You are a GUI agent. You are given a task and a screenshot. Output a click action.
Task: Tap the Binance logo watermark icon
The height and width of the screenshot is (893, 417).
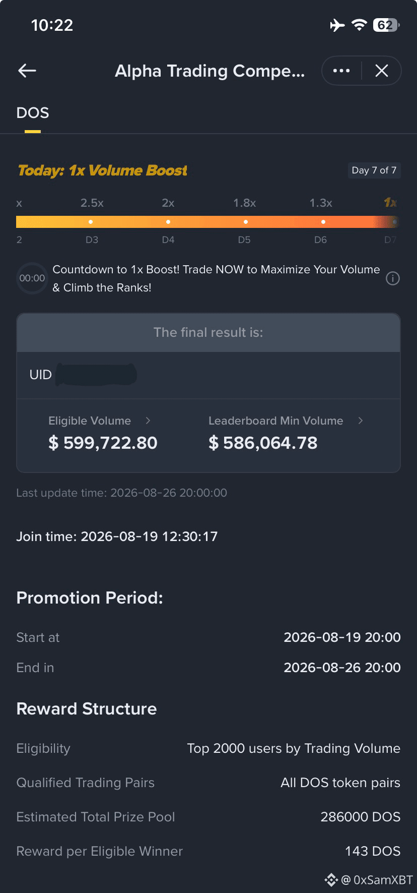click(x=331, y=880)
